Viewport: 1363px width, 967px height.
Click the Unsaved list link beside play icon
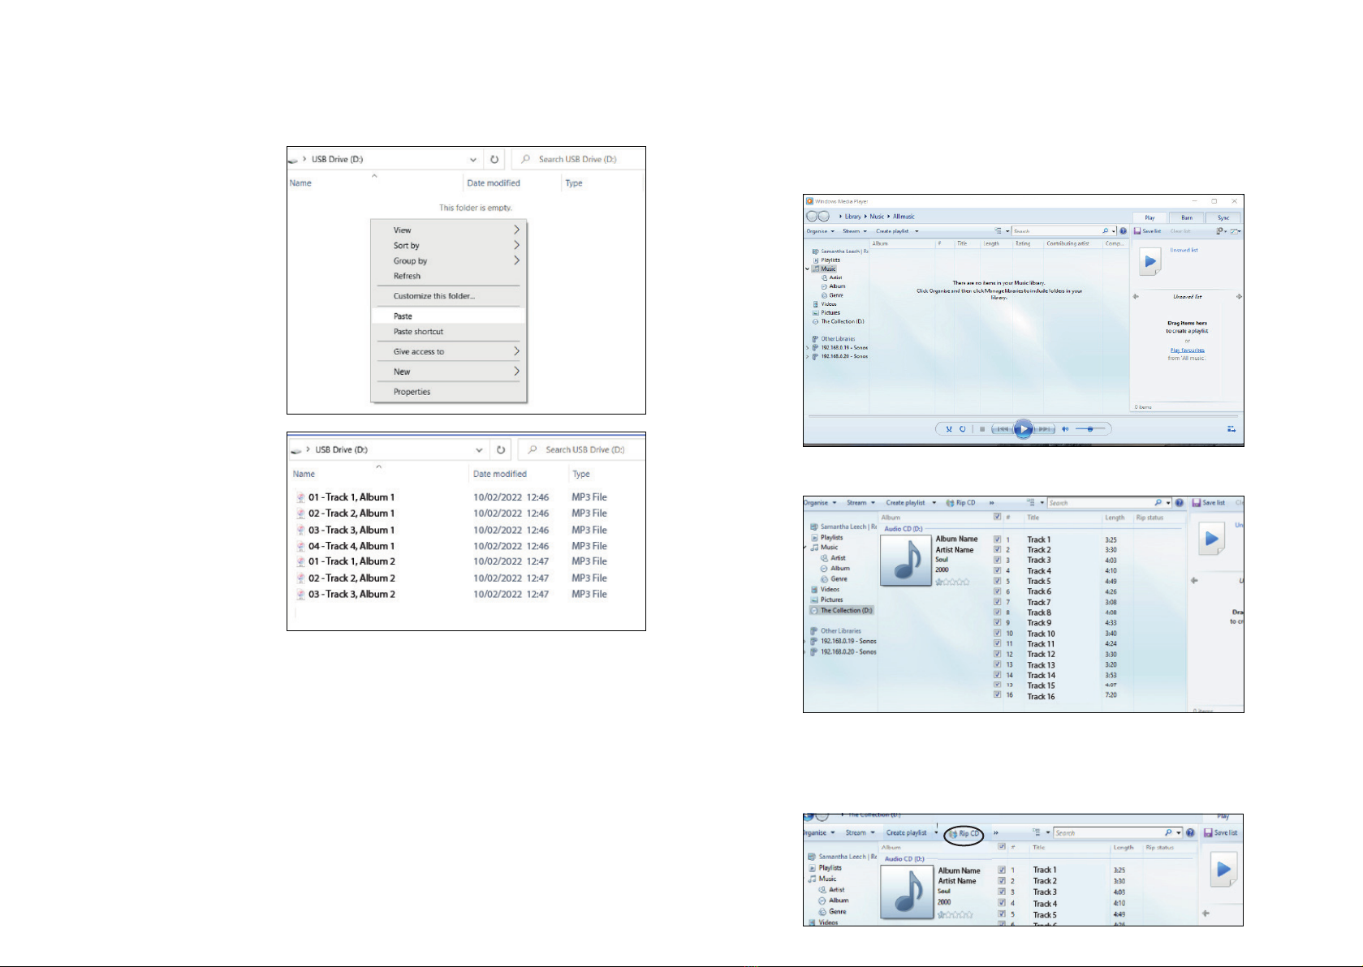click(1184, 251)
